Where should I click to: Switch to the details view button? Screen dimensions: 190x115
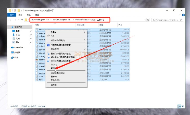click(179, 106)
